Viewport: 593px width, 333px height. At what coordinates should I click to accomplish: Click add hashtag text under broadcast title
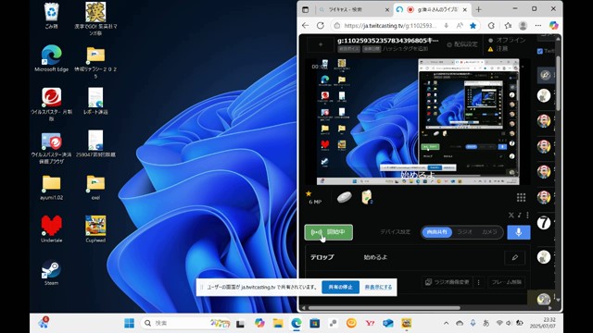pos(405,49)
